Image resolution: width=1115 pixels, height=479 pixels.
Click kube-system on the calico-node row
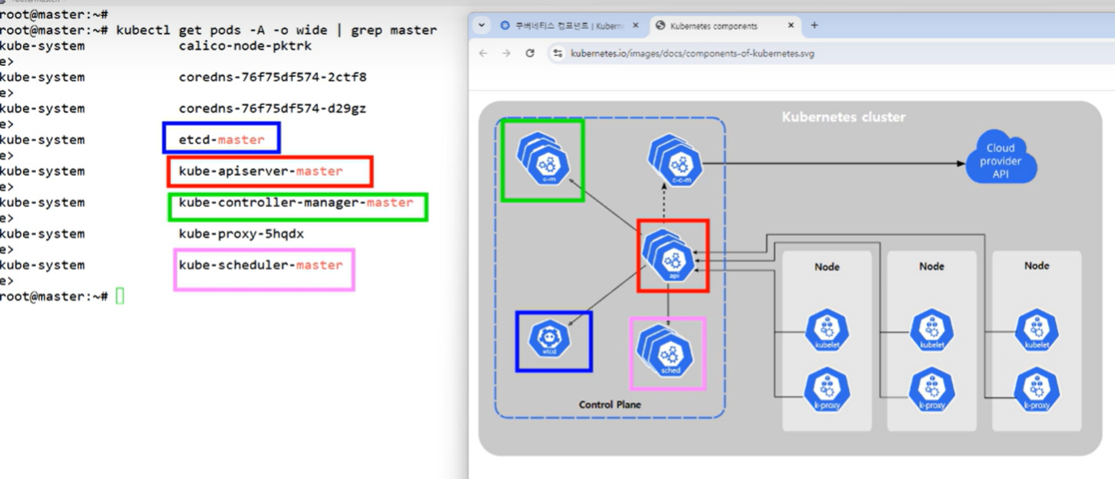tap(42, 46)
